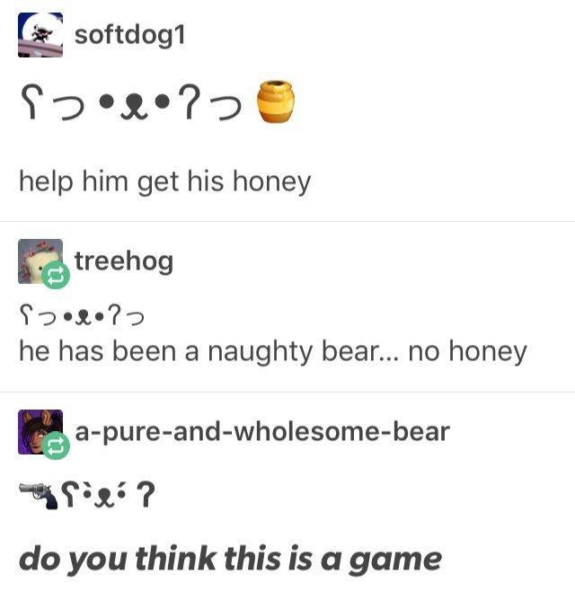Screen dimensions: 575x591
Task: Click the softdog1 username
Action: tap(129, 35)
